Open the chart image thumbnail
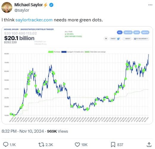The height and width of the screenshot is (149, 155). (x=77, y=75)
